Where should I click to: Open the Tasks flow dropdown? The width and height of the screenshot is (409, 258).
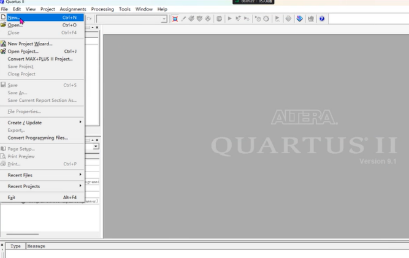(x=96, y=146)
